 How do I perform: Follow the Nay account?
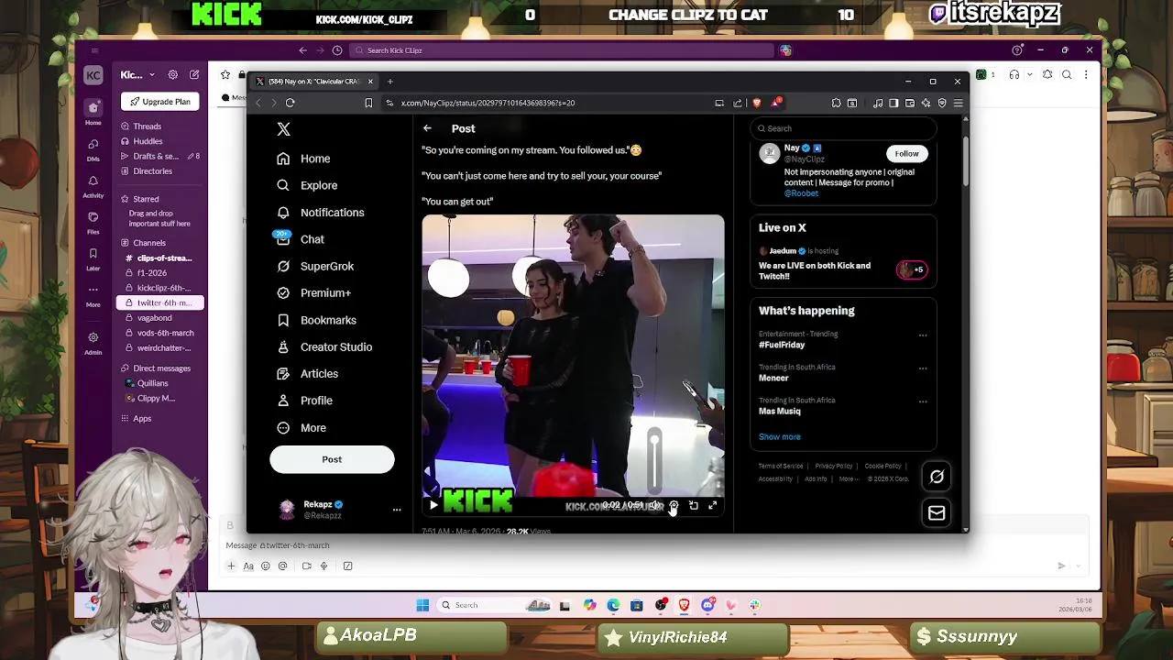(x=906, y=154)
